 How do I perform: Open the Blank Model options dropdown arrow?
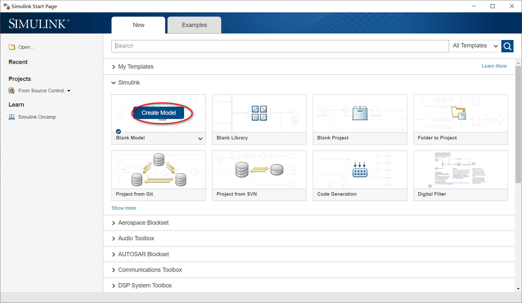tap(200, 138)
